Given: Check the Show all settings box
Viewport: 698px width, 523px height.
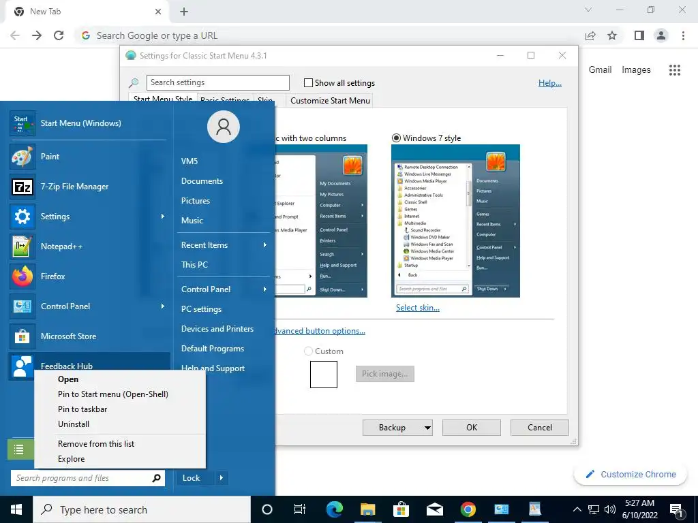Looking at the screenshot, I should pos(308,82).
